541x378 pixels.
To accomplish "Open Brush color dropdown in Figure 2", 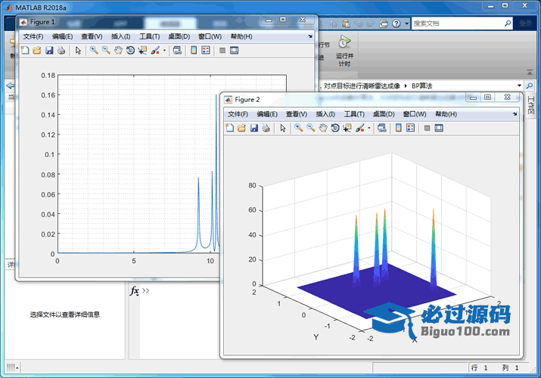I will [x=368, y=128].
